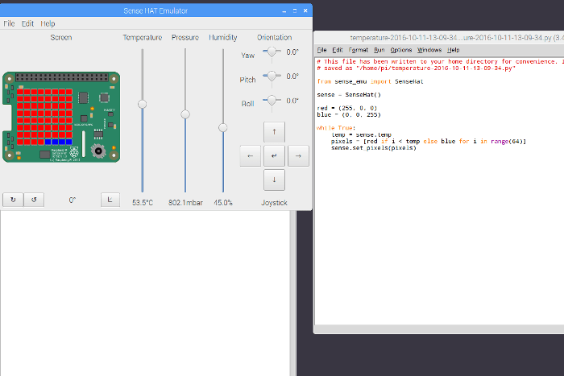Open Windows menu in the IDLE editor
The width and height of the screenshot is (564, 376).
point(429,50)
